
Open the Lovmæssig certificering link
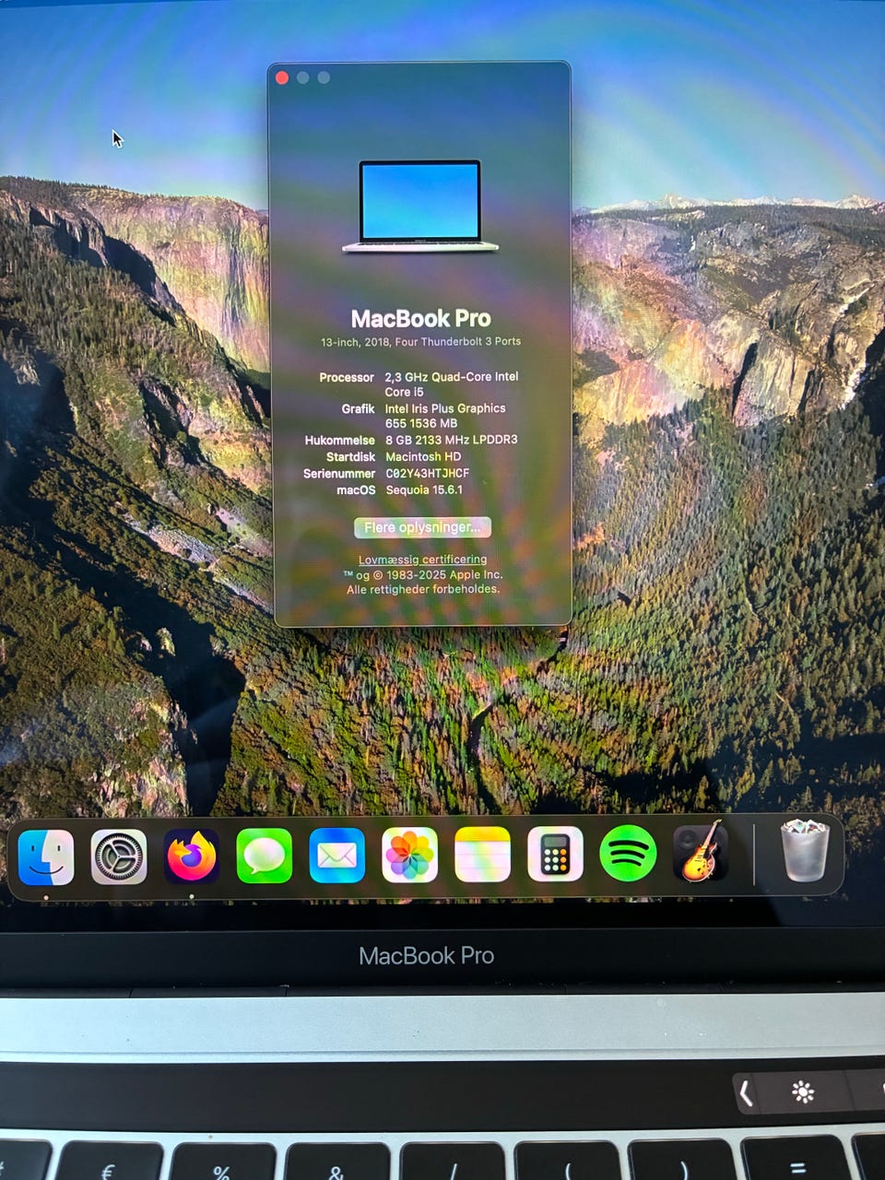[x=422, y=560]
